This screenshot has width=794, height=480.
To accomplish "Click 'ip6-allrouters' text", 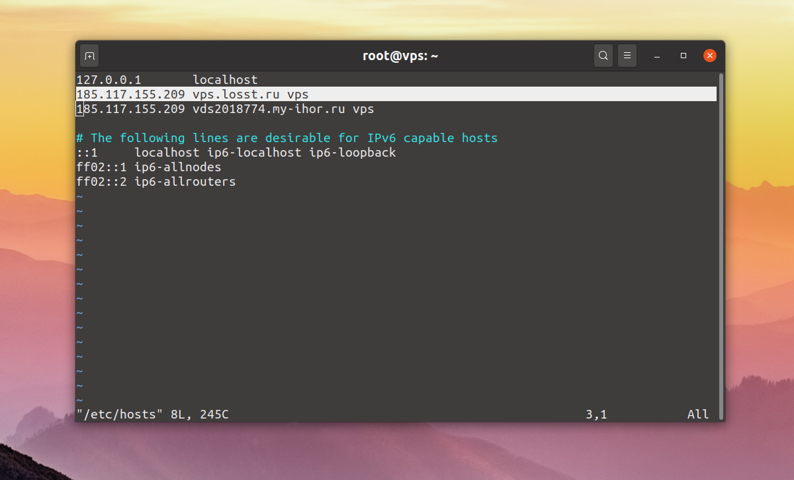I will [185, 181].
